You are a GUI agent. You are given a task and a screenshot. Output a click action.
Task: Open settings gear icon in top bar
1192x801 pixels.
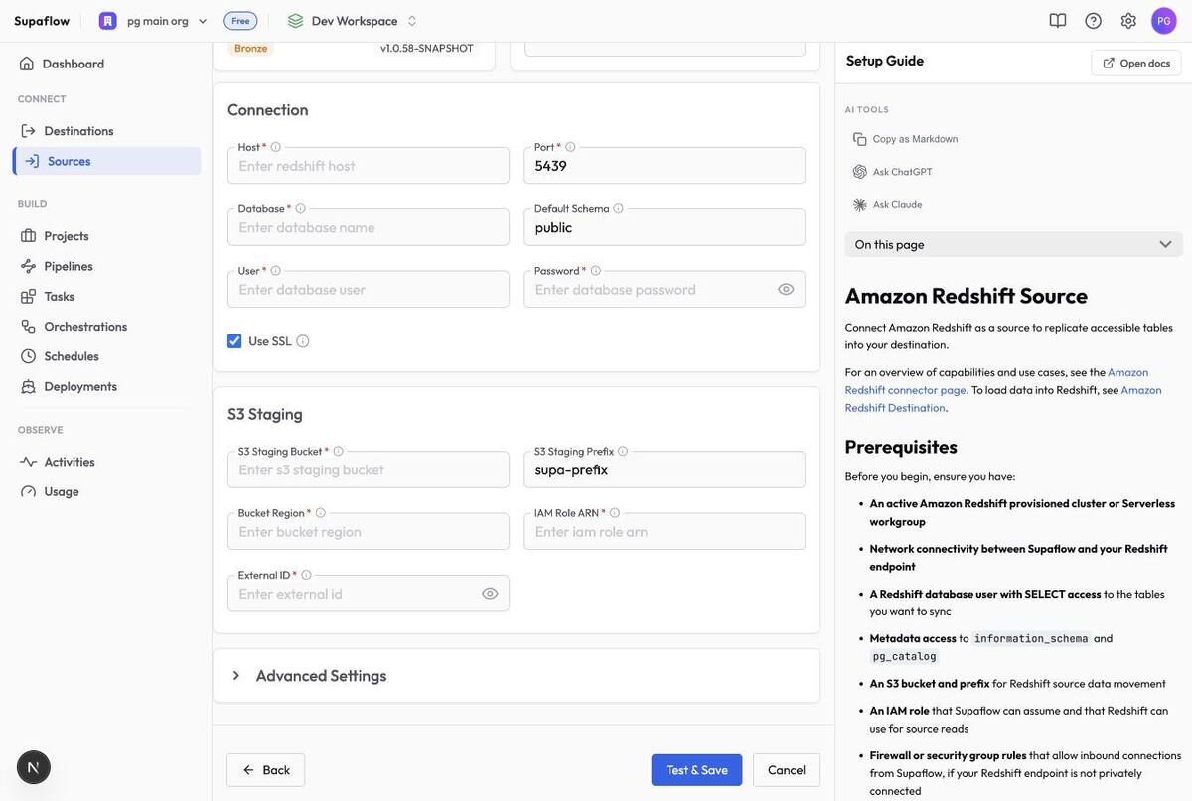click(x=1128, y=20)
